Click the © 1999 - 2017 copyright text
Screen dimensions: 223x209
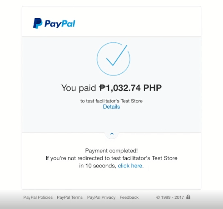point(170,197)
